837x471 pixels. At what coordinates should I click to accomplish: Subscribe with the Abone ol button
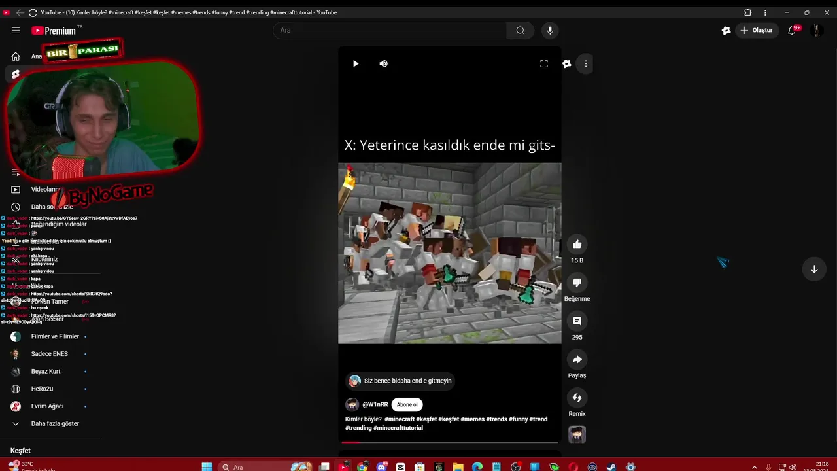point(407,404)
